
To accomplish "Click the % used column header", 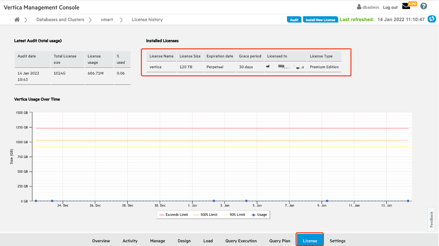I will tap(122, 59).
